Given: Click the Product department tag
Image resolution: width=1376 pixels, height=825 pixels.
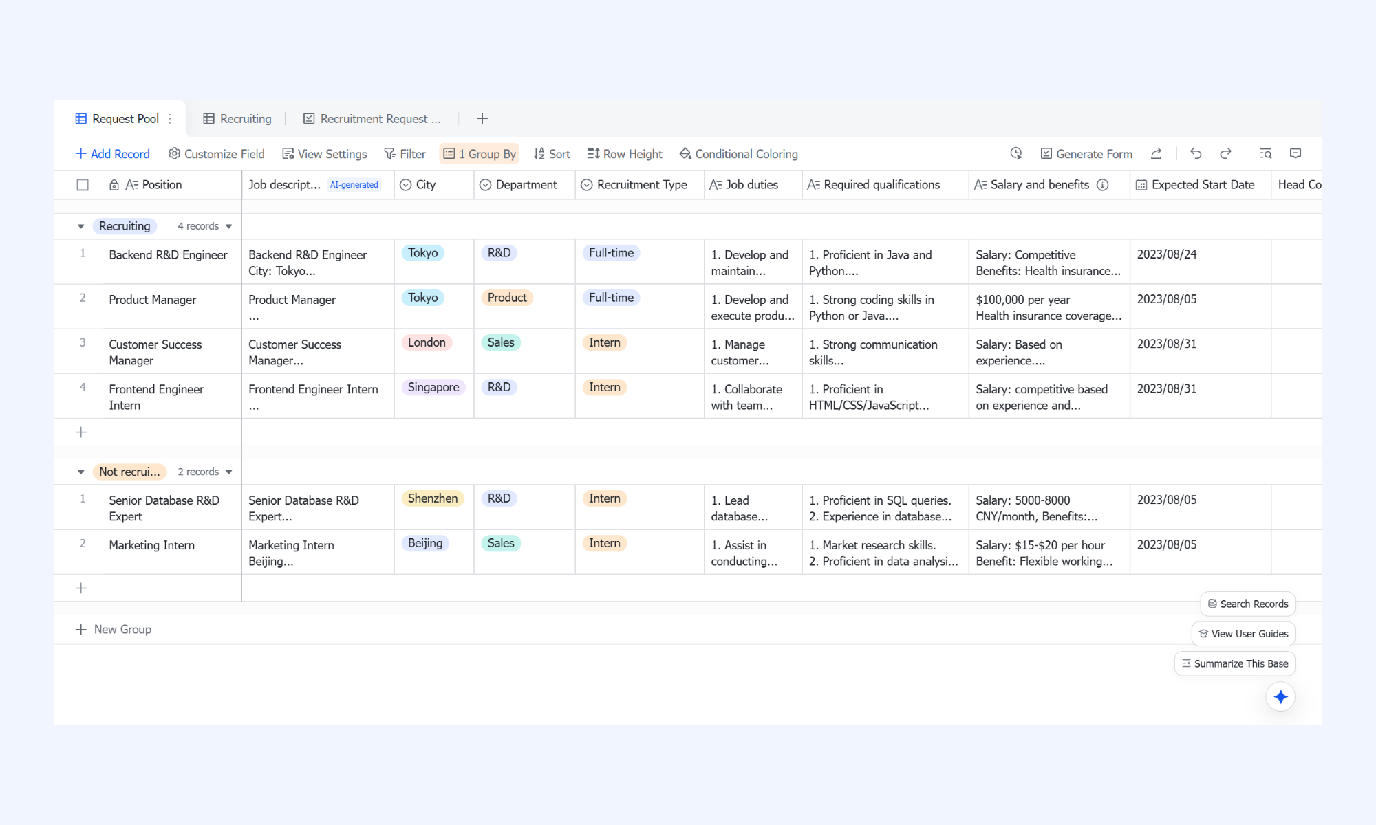Looking at the screenshot, I should [x=507, y=298].
